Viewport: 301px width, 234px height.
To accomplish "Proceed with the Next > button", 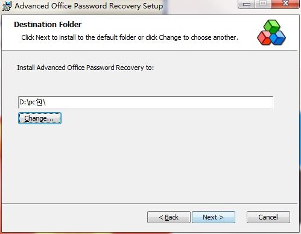I will click(x=214, y=217).
